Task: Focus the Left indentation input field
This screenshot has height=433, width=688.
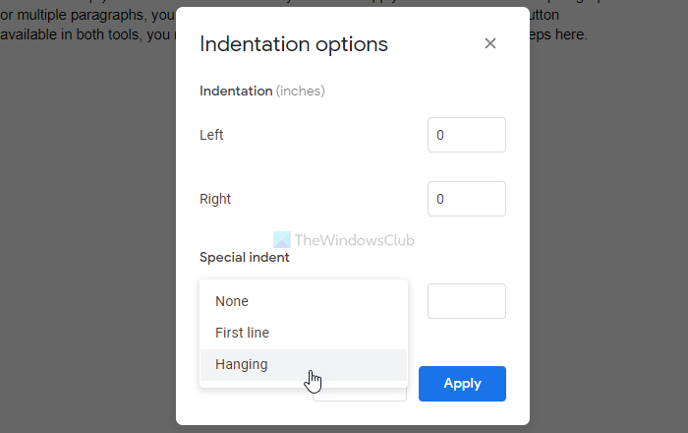Action: pos(466,135)
